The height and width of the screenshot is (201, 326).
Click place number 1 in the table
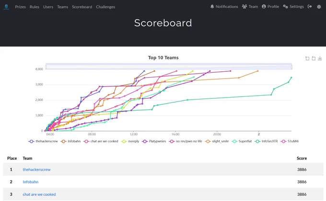(11, 169)
